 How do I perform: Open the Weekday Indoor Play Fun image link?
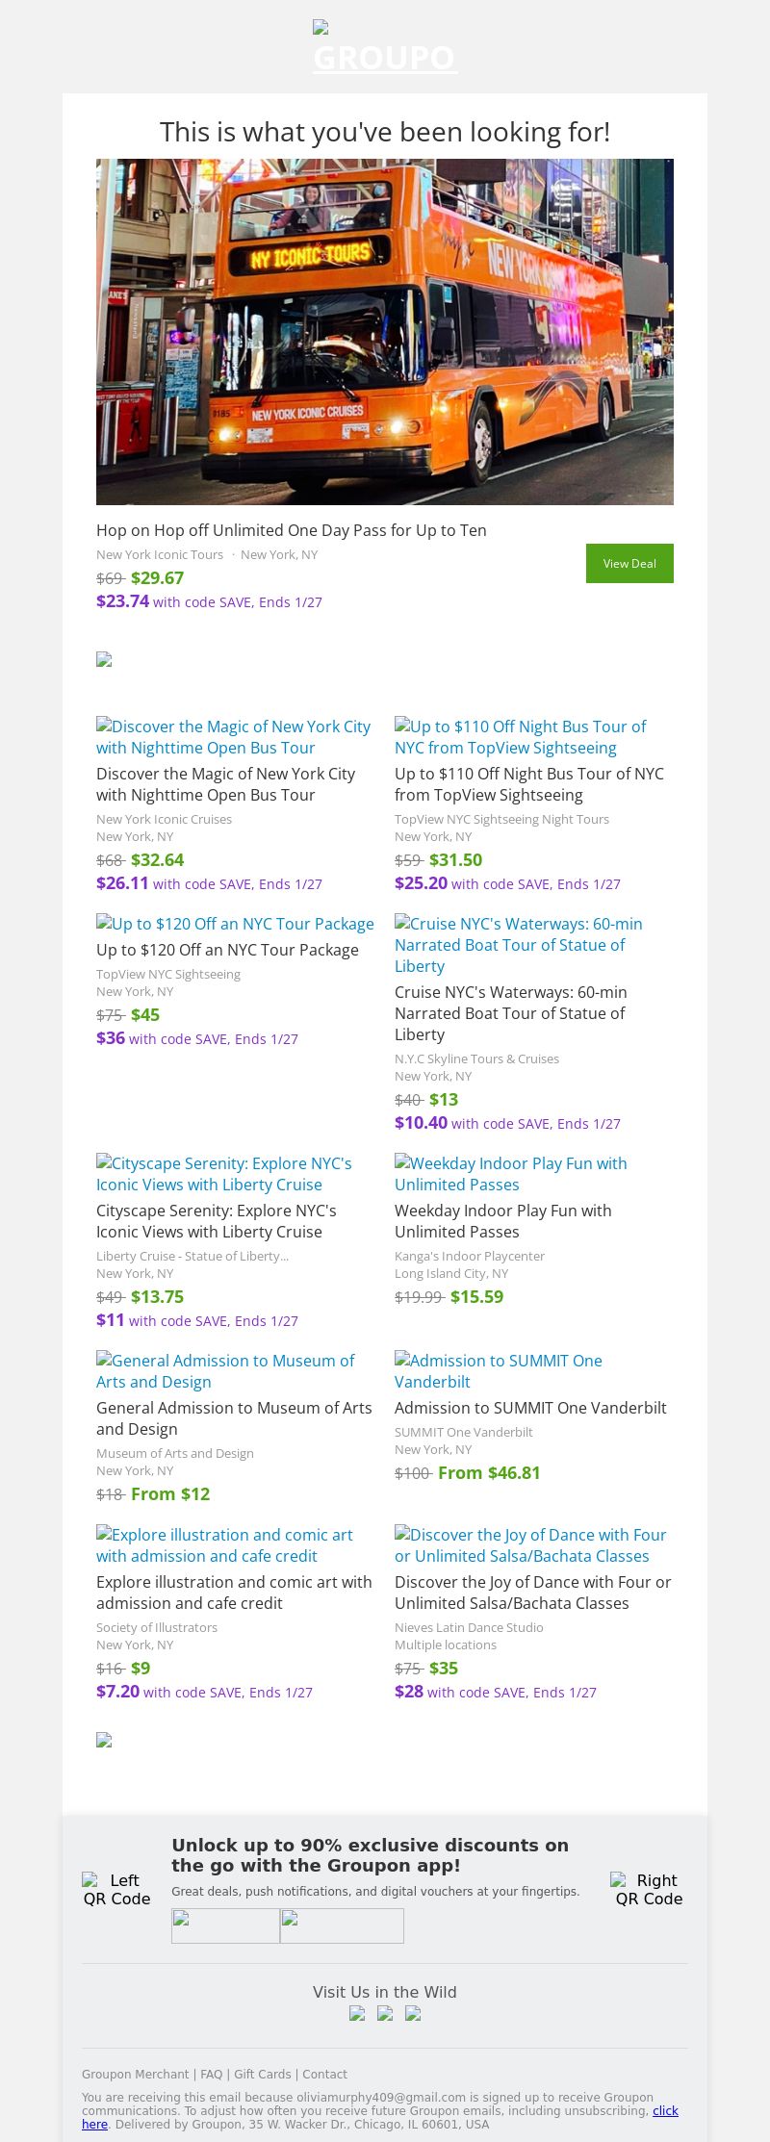tap(510, 1174)
